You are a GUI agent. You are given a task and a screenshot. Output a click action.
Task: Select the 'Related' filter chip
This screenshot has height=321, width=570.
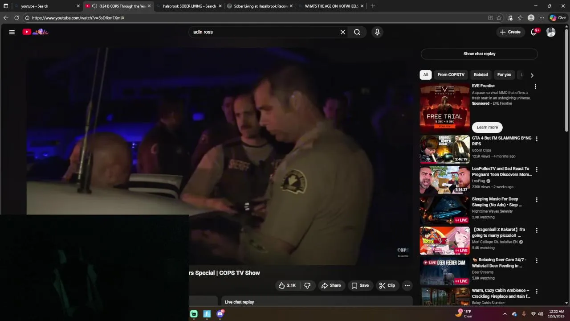pos(481,75)
